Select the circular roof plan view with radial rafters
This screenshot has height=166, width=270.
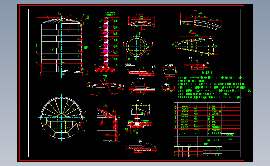[x=61, y=118]
